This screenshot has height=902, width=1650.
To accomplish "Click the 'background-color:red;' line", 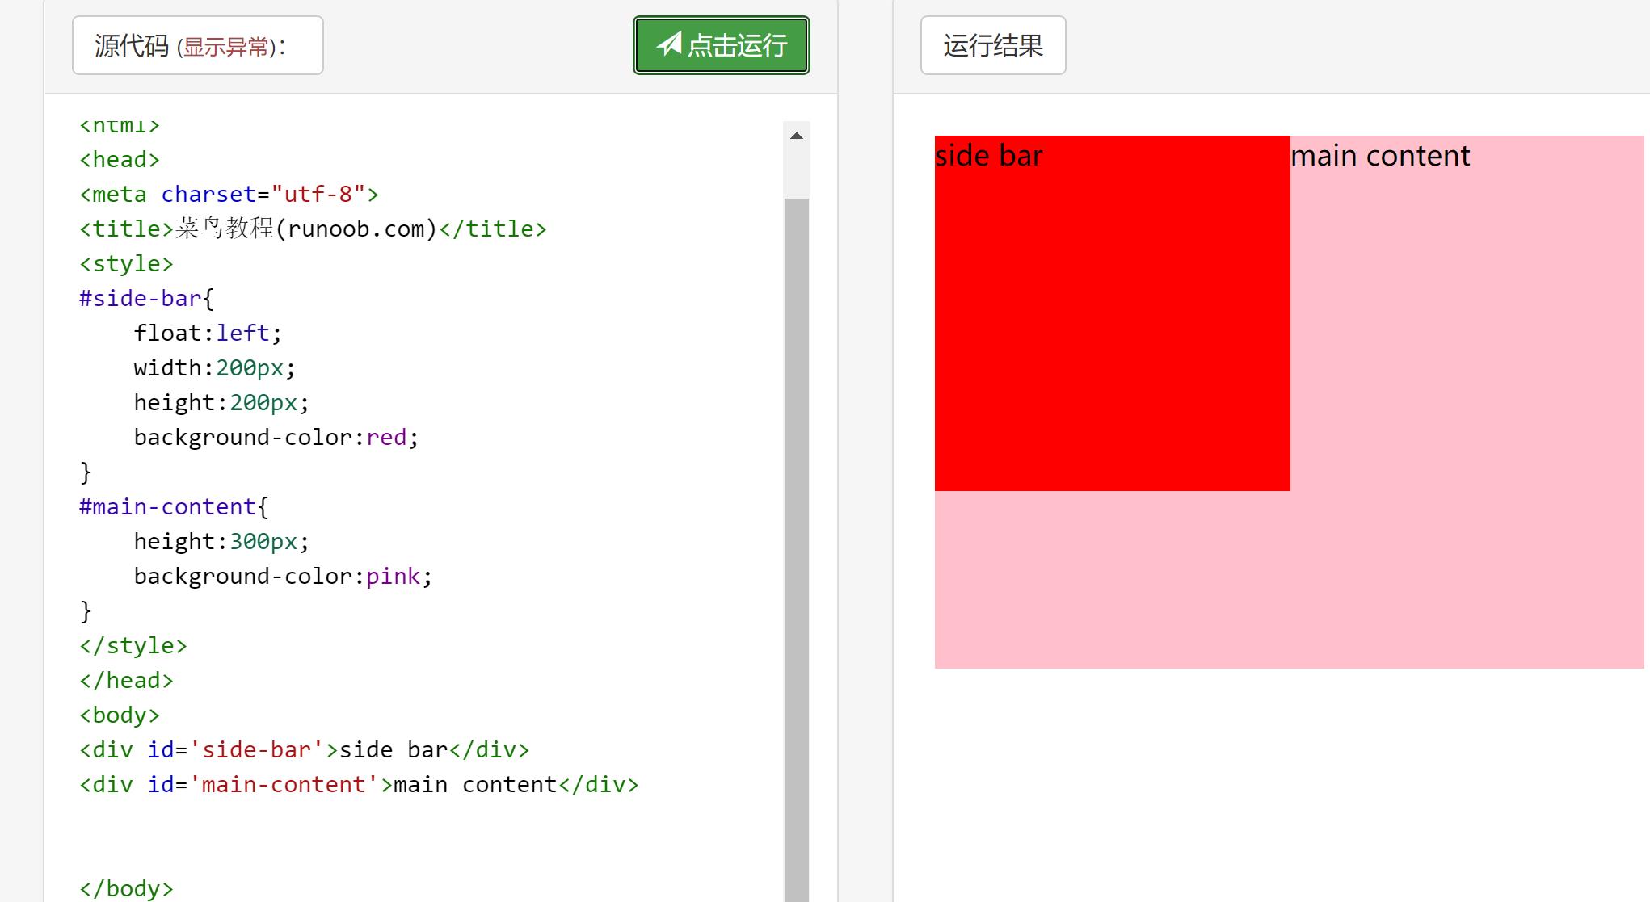I will coord(276,438).
